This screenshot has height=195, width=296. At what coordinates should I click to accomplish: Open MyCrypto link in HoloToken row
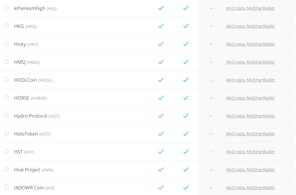click(x=235, y=134)
